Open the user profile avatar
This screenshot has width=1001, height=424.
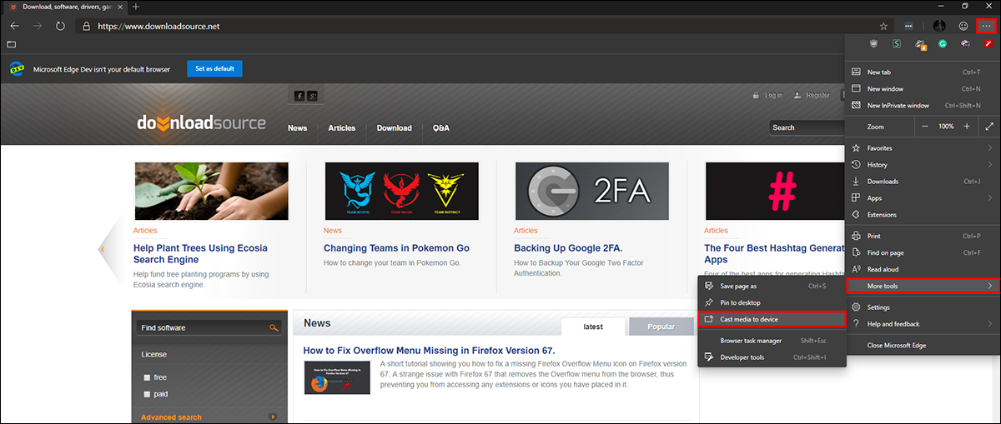pyautogui.click(x=939, y=26)
